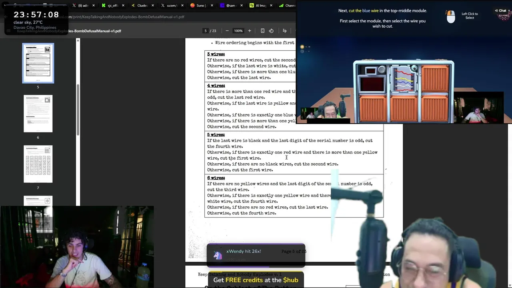Edit the current page number field showing 5
The width and height of the screenshot is (512, 288).
coord(206,31)
